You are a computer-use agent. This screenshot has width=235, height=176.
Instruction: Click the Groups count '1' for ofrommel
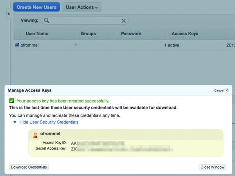click(76, 45)
